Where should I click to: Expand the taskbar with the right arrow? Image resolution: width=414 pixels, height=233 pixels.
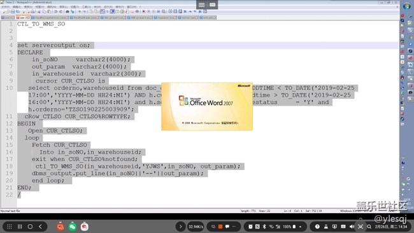click(x=181, y=227)
